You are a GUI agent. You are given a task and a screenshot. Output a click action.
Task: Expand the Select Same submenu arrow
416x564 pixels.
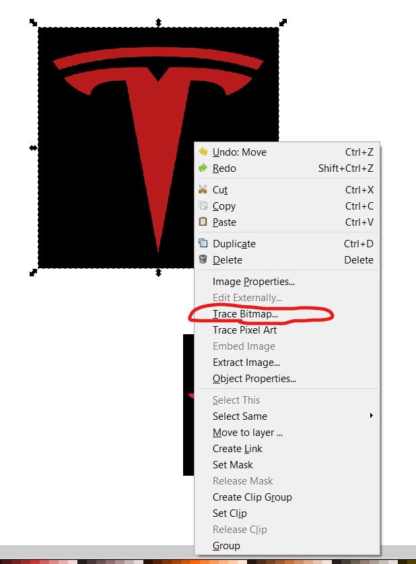point(371,416)
